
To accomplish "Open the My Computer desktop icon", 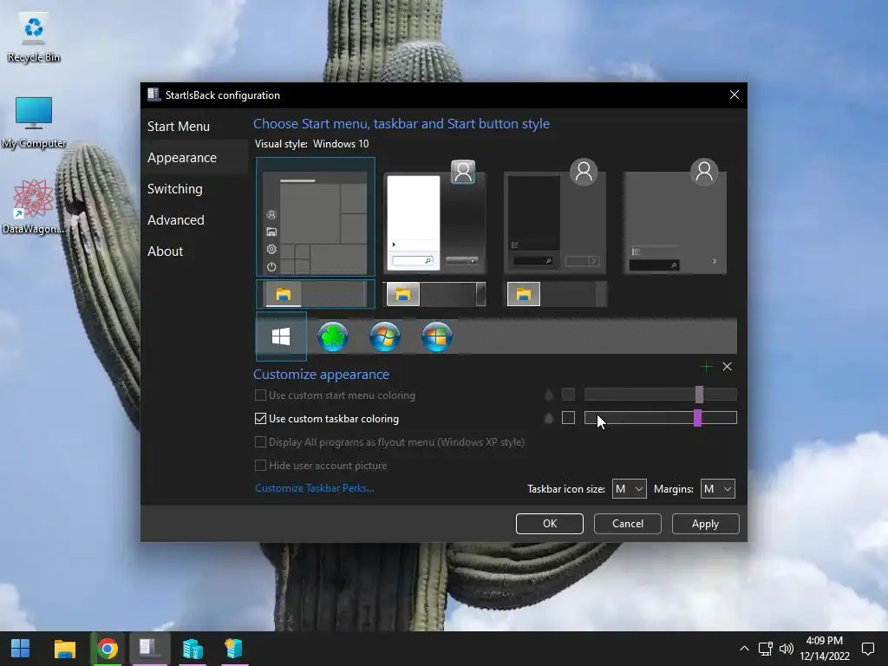I will [34, 123].
